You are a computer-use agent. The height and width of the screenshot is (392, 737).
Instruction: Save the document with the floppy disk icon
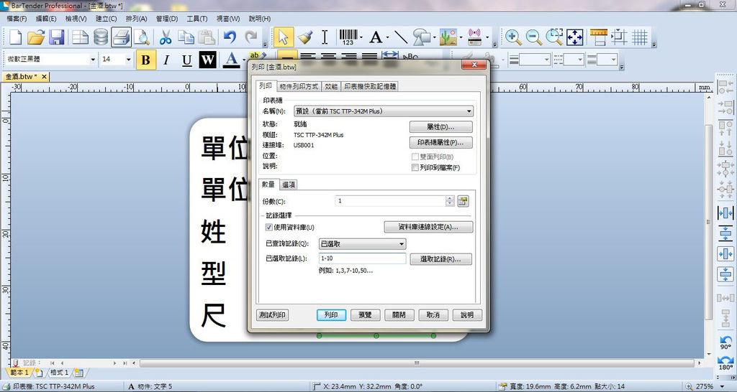56,37
